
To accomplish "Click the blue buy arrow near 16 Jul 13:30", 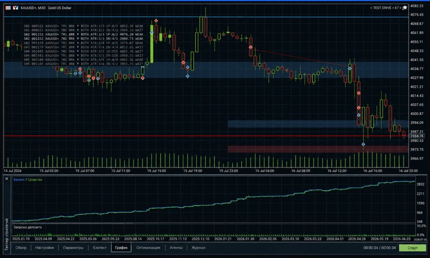I will tap(350, 68).
